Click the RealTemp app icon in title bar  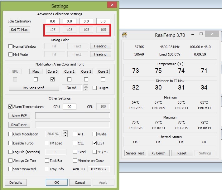pos(125,35)
